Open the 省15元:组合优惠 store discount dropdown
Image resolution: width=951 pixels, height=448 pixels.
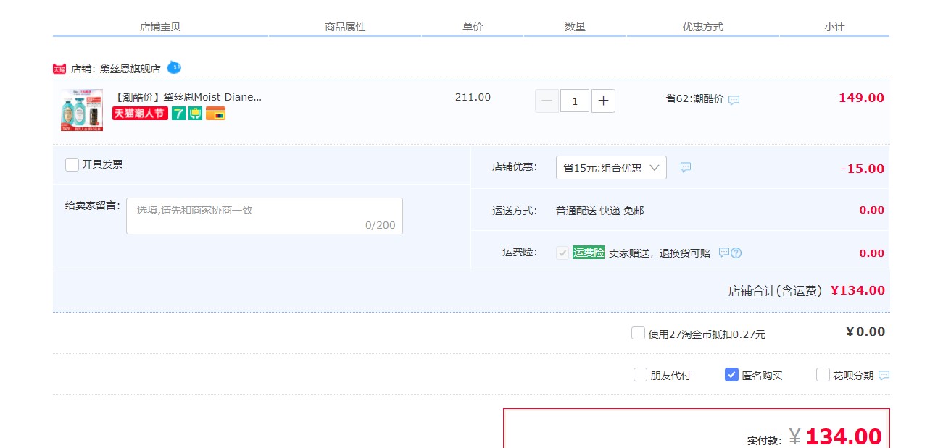point(611,168)
